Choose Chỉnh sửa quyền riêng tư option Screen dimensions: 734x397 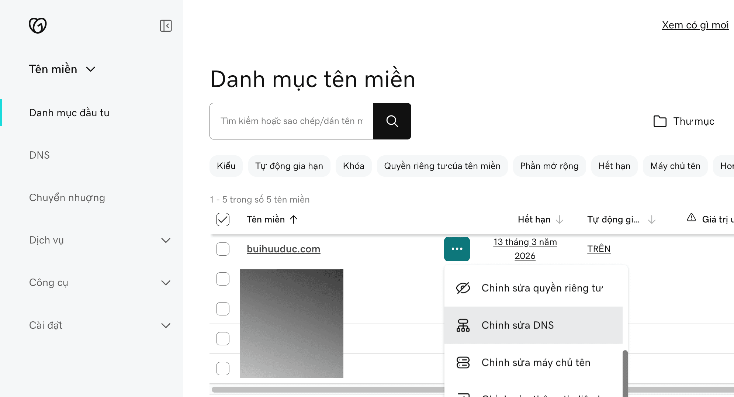click(542, 287)
